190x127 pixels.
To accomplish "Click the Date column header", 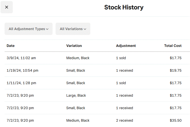I will 10,46.
